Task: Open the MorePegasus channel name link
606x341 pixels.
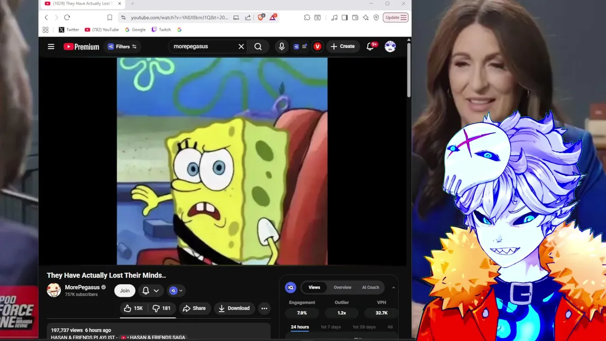Action: tap(82, 287)
